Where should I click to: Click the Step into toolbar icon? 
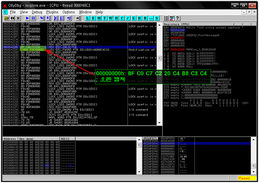(x=42, y=18)
